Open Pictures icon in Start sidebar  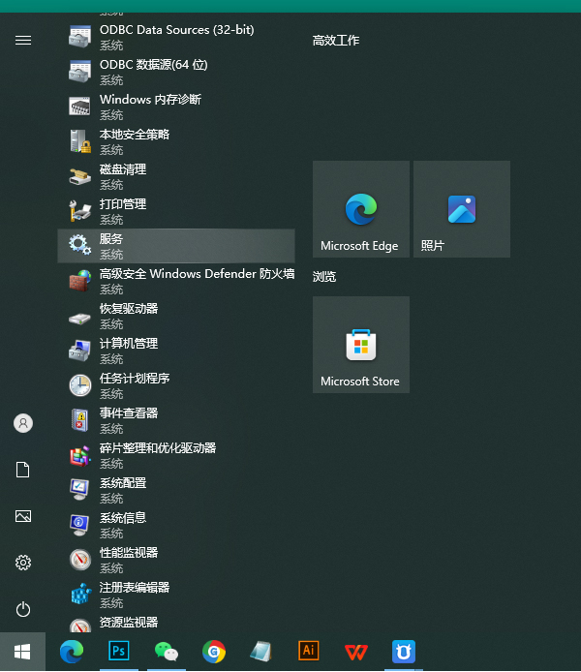(x=23, y=516)
